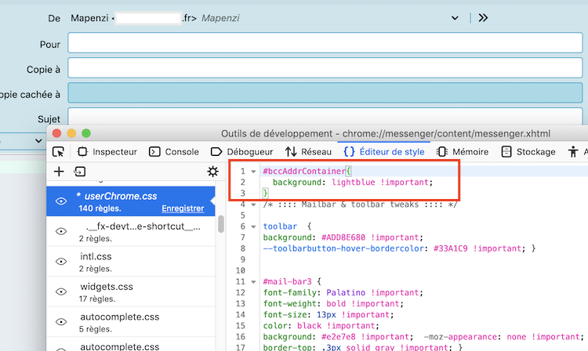Go to the Réseau tab
This screenshot has height=351, width=588.
click(308, 151)
